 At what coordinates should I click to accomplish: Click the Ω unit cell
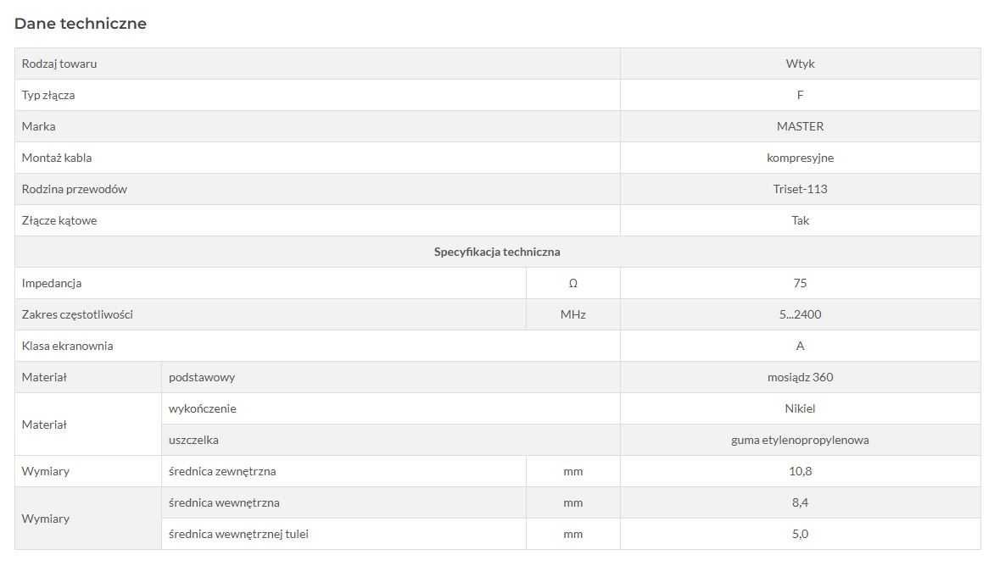pos(572,283)
